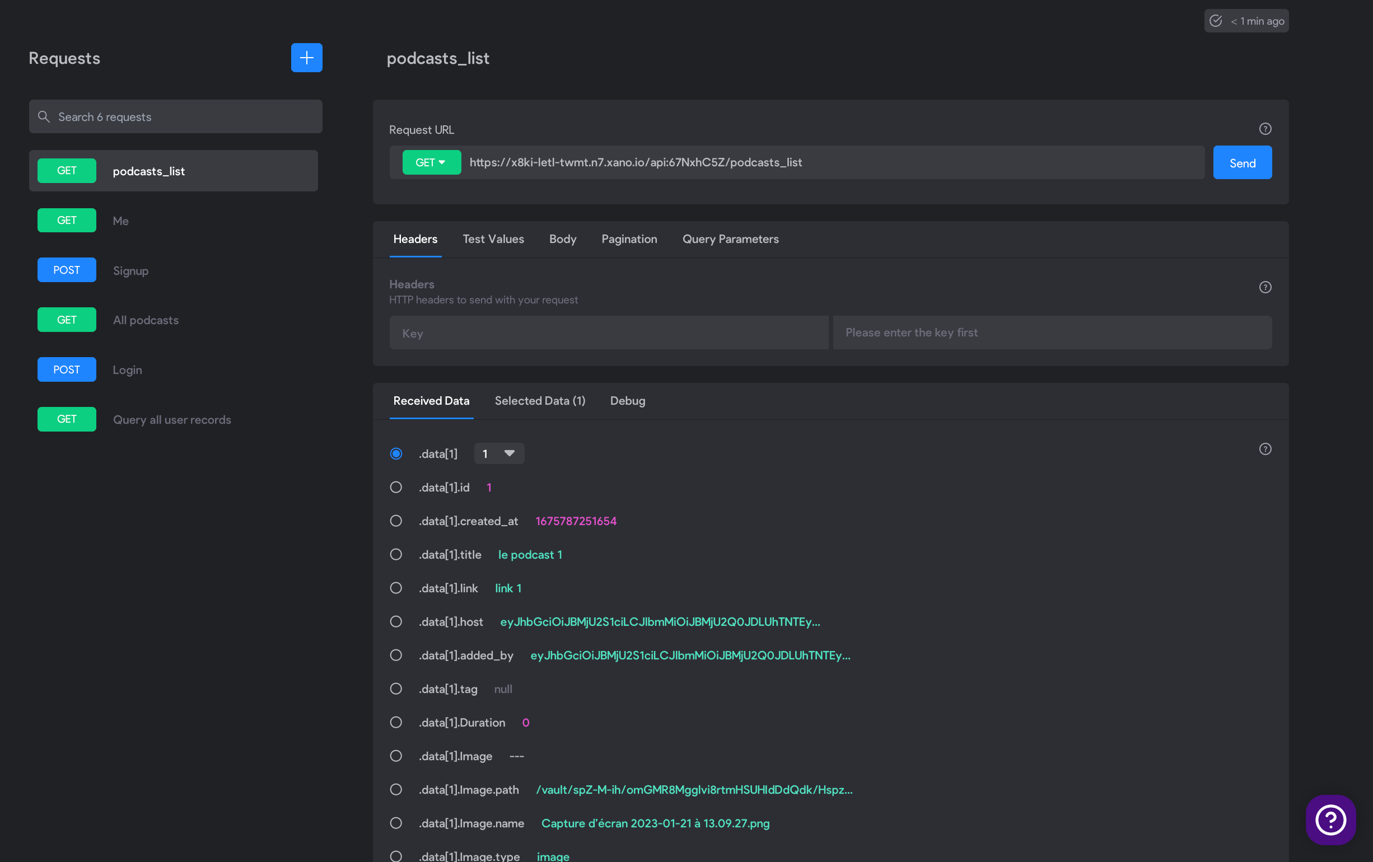
Task: Select the .data[1].host radio button
Action: [x=396, y=622]
